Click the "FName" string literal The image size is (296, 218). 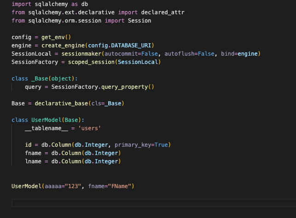(x=120, y=186)
